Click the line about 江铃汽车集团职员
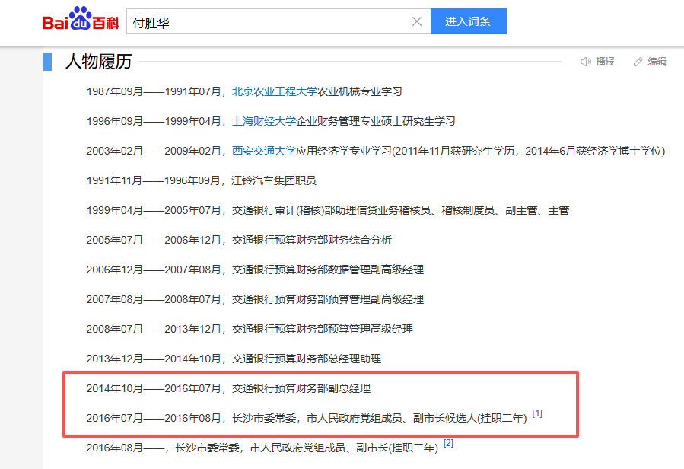 pyautogui.click(x=201, y=180)
